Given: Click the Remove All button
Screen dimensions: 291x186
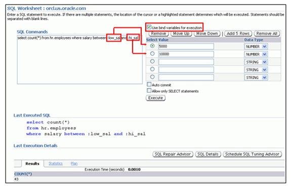Looking at the screenshot, I should click(x=267, y=33).
